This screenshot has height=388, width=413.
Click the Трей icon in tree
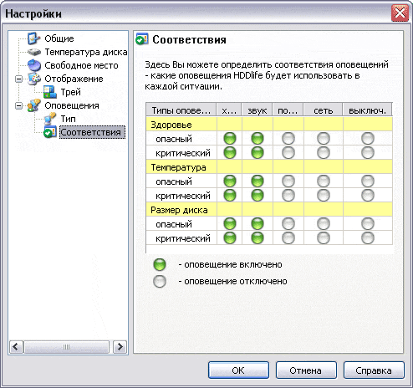click(50, 92)
